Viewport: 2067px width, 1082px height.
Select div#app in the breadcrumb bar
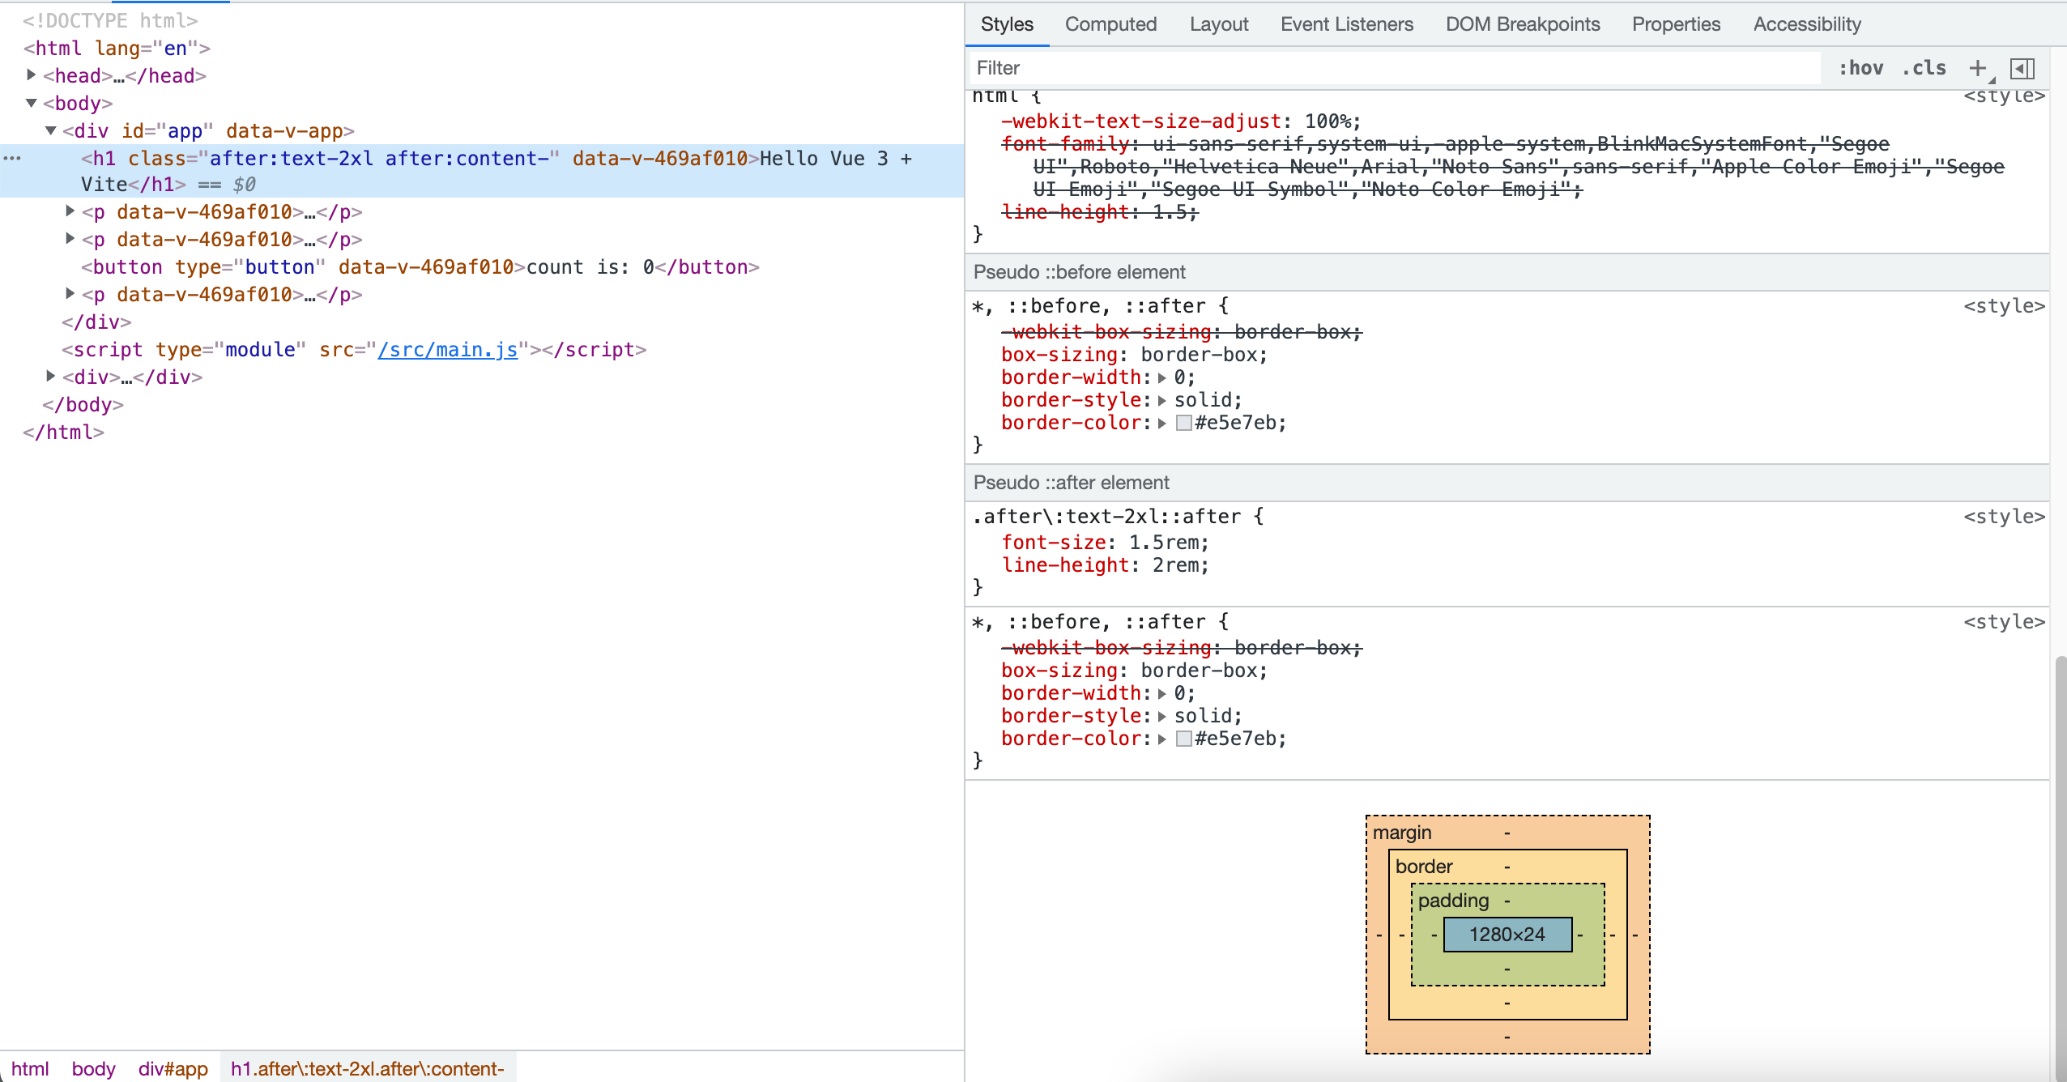[x=173, y=1068]
